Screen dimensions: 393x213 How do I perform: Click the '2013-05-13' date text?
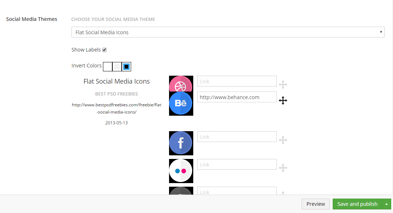point(117,123)
